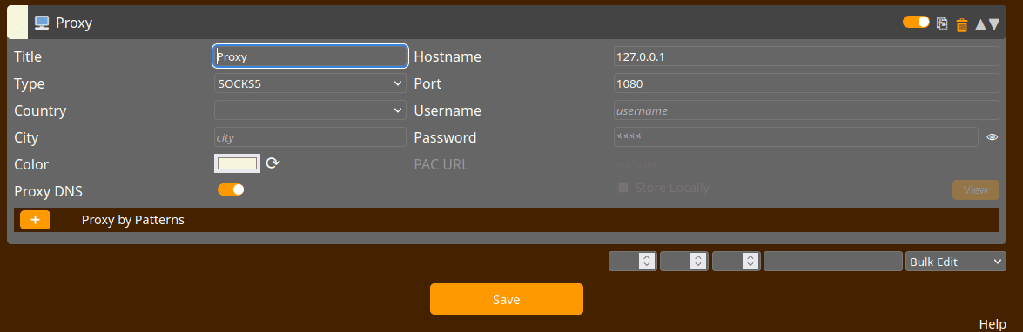Disable the proxy using the header toggle
Viewport: 1023px width, 332px height.
(916, 22)
